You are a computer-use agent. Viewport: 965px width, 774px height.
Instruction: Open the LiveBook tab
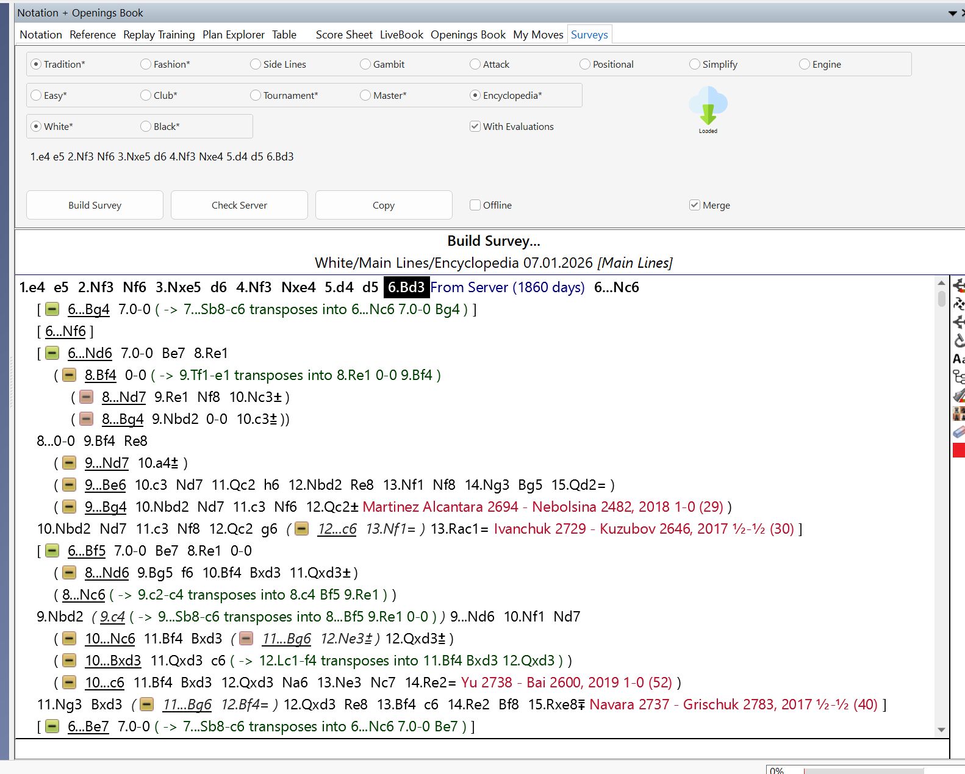click(x=401, y=35)
